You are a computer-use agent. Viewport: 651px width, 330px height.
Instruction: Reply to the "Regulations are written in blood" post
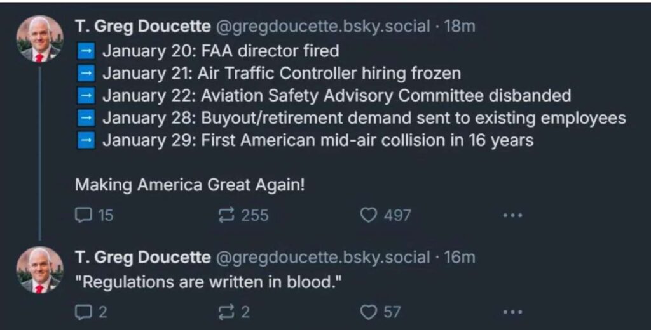click(84, 312)
